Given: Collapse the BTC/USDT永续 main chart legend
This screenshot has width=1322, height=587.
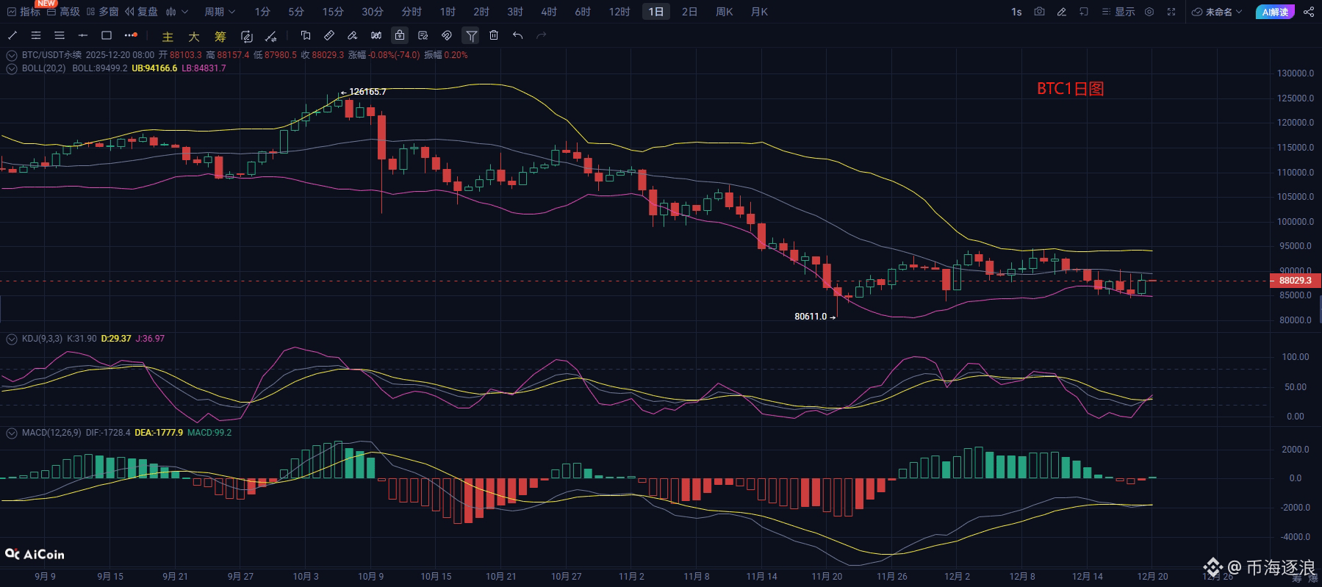Looking at the screenshot, I should click(x=12, y=55).
